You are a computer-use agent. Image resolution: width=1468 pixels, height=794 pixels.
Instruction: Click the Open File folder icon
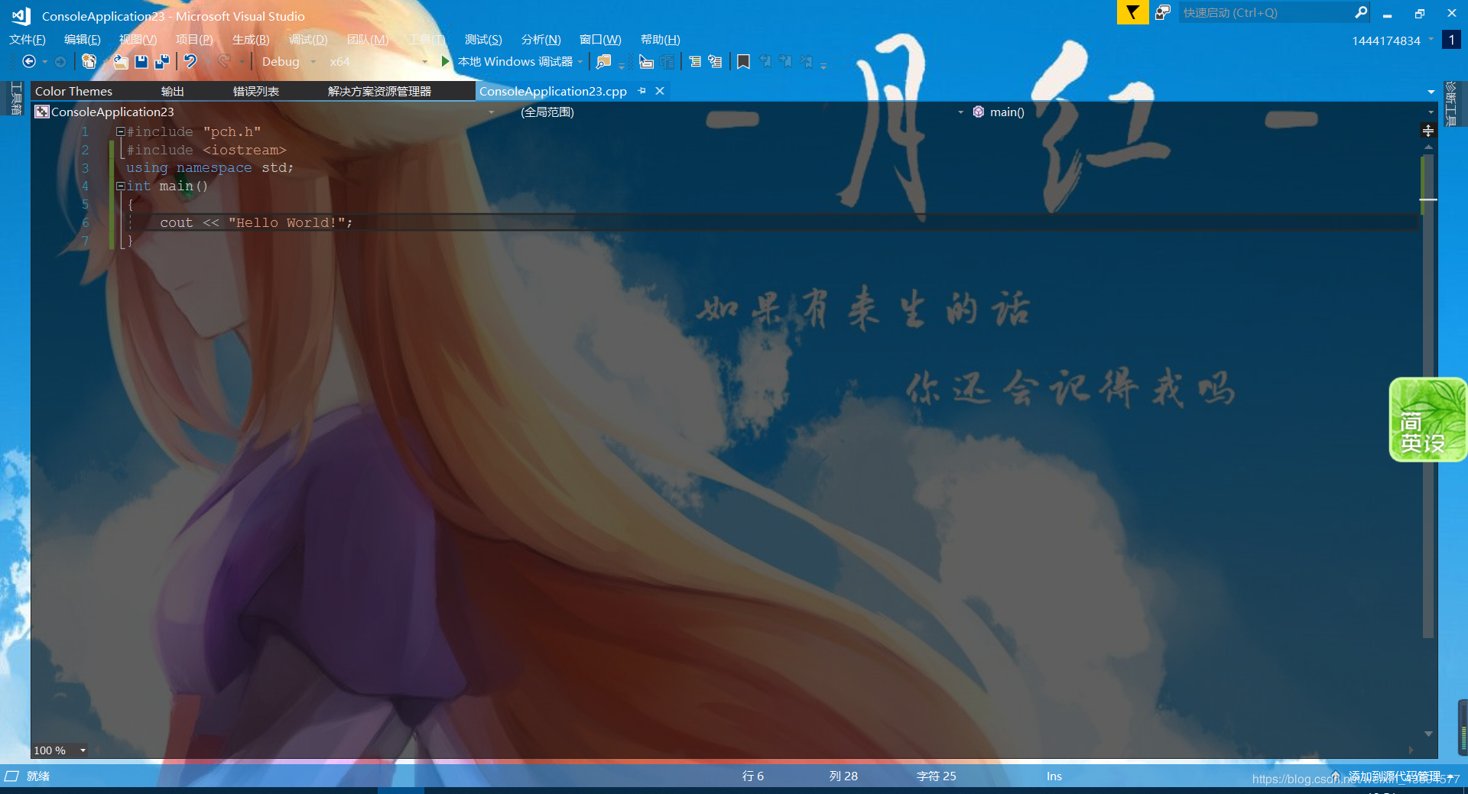click(120, 62)
